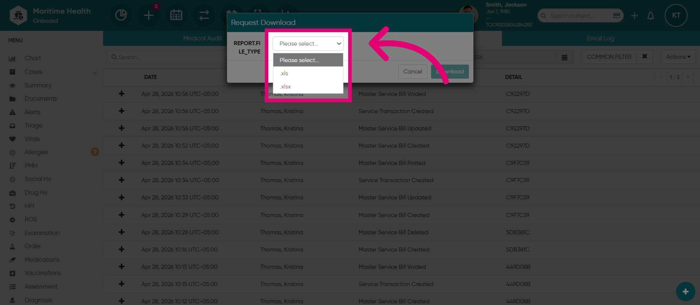
Task: Open Allergies in the sidebar
Action: (x=36, y=152)
